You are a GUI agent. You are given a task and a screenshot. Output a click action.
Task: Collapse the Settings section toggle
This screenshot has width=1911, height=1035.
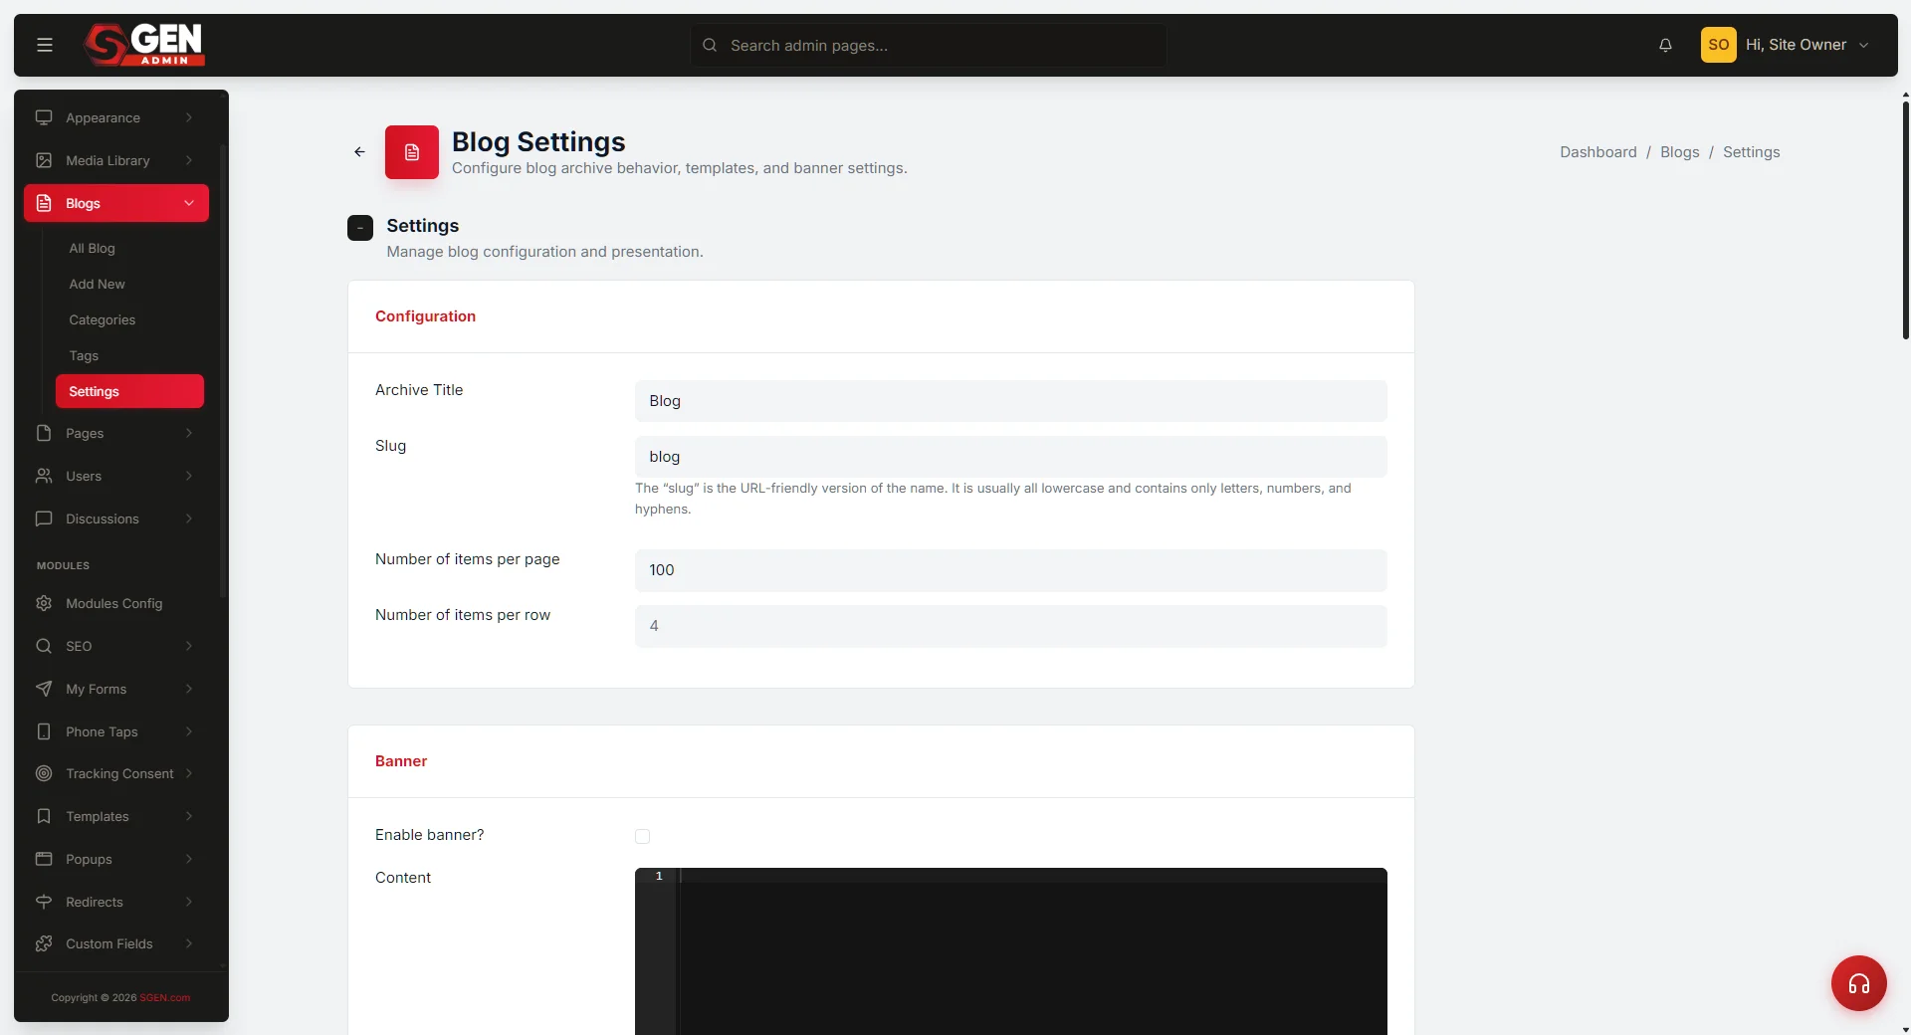tap(360, 228)
